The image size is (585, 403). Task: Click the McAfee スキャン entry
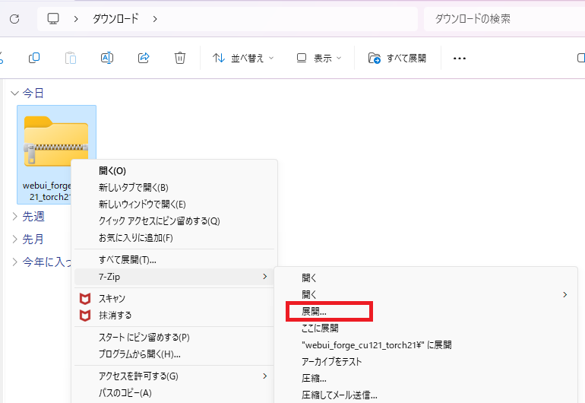pyautogui.click(x=174, y=298)
